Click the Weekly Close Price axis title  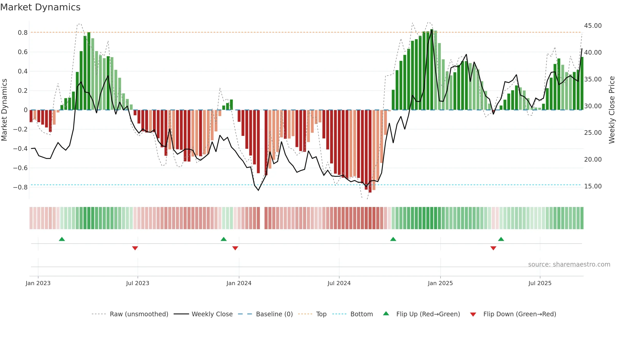pos(612,110)
